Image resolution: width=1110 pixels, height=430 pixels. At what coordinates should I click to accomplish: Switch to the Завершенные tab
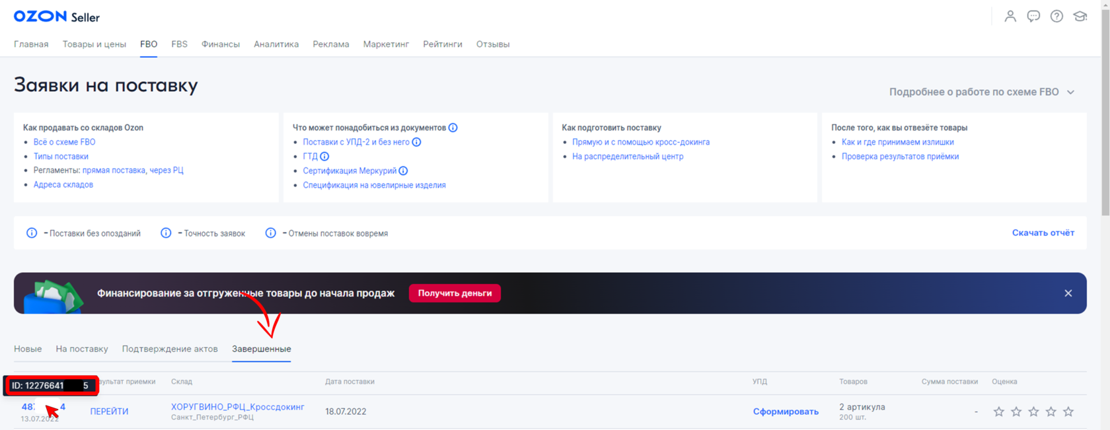[x=262, y=349]
